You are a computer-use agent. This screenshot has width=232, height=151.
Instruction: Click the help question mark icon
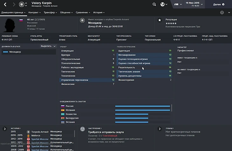222,12
